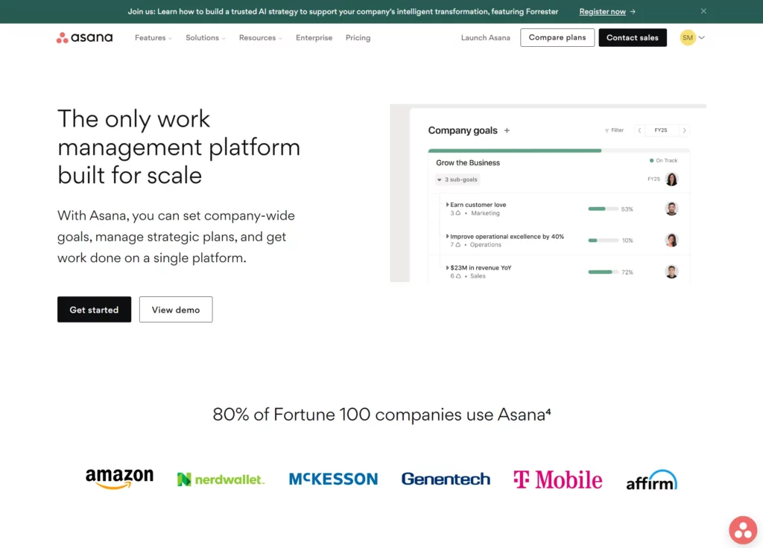This screenshot has height=548, width=763.
Task: Dismiss the Forrester banner with the X
Action: point(703,11)
